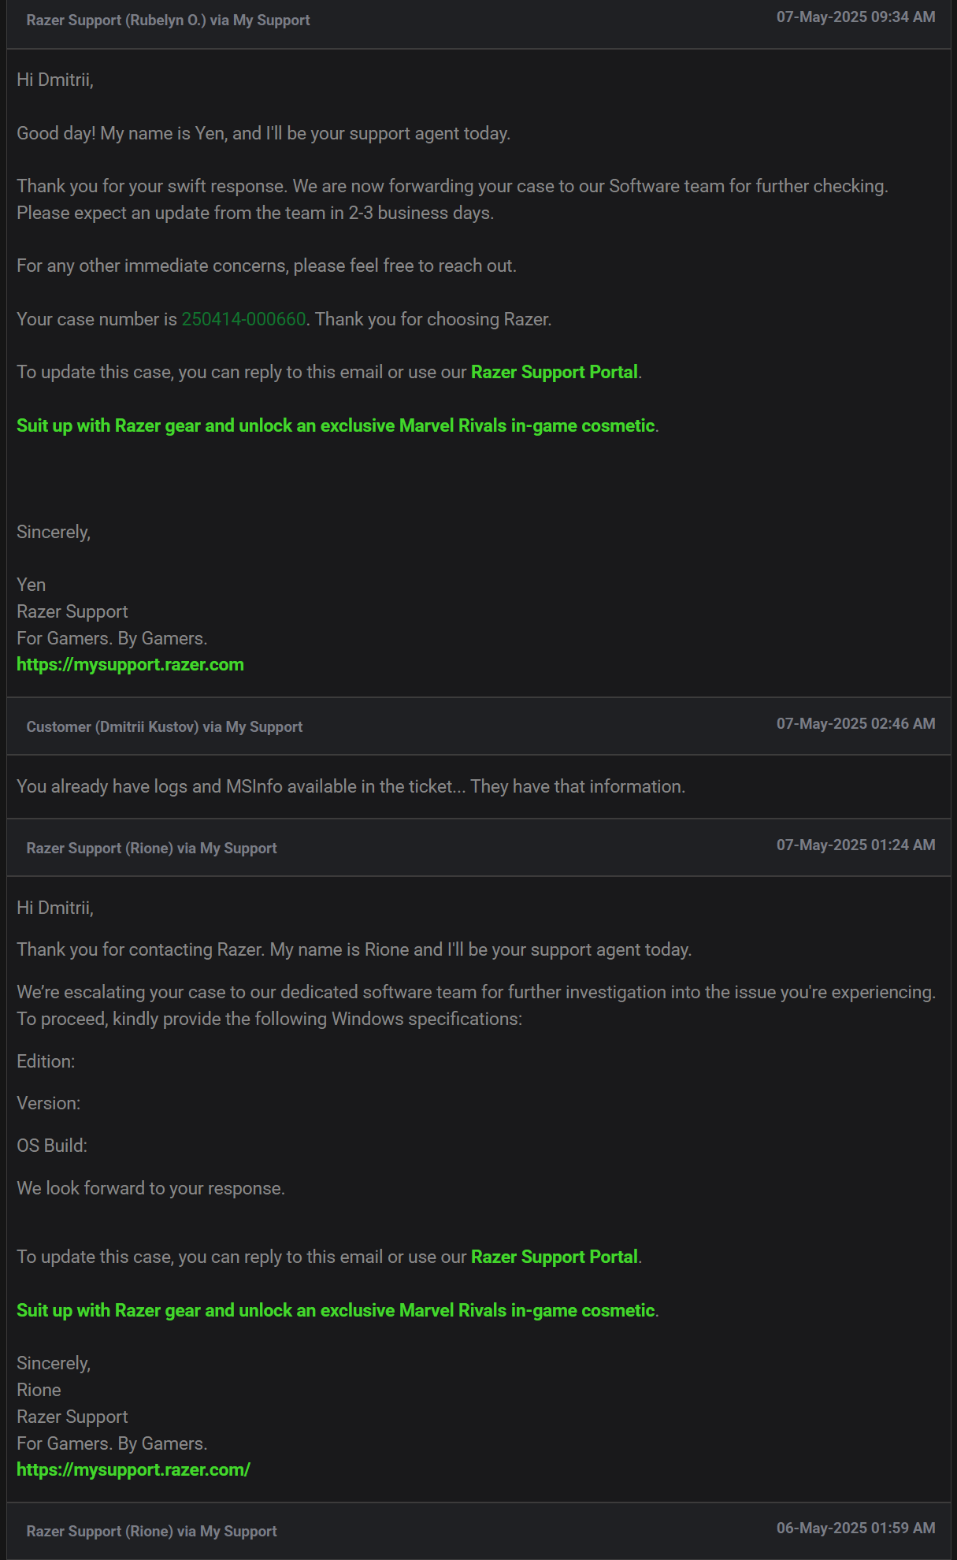Click the 07-May-2025 02:46 AM timestamp
Image resolution: width=957 pixels, height=1560 pixels.
[x=856, y=723]
